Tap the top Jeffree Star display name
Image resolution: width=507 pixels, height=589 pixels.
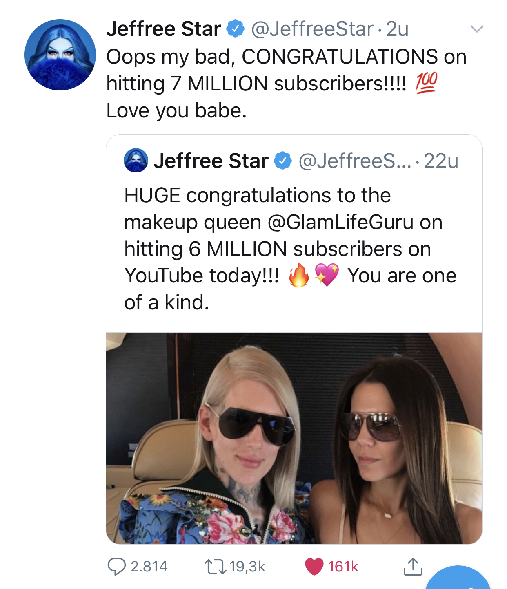tap(164, 29)
